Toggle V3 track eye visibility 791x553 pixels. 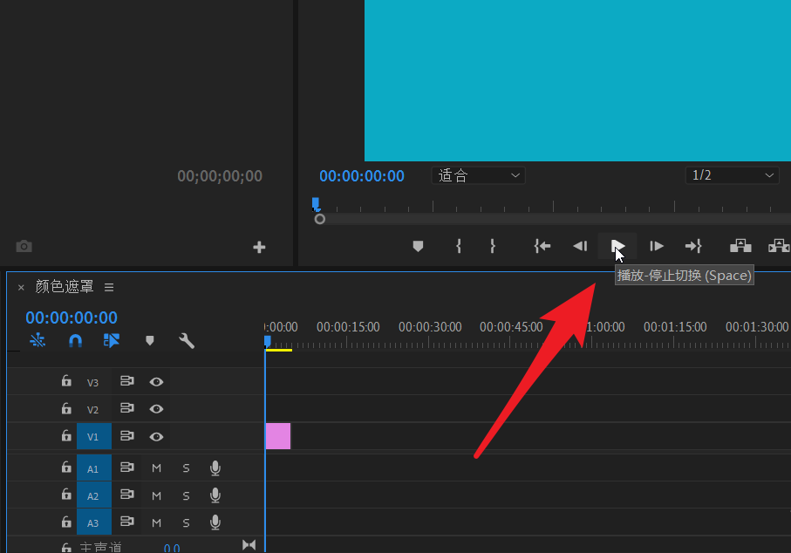pyautogui.click(x=156, y=382)
